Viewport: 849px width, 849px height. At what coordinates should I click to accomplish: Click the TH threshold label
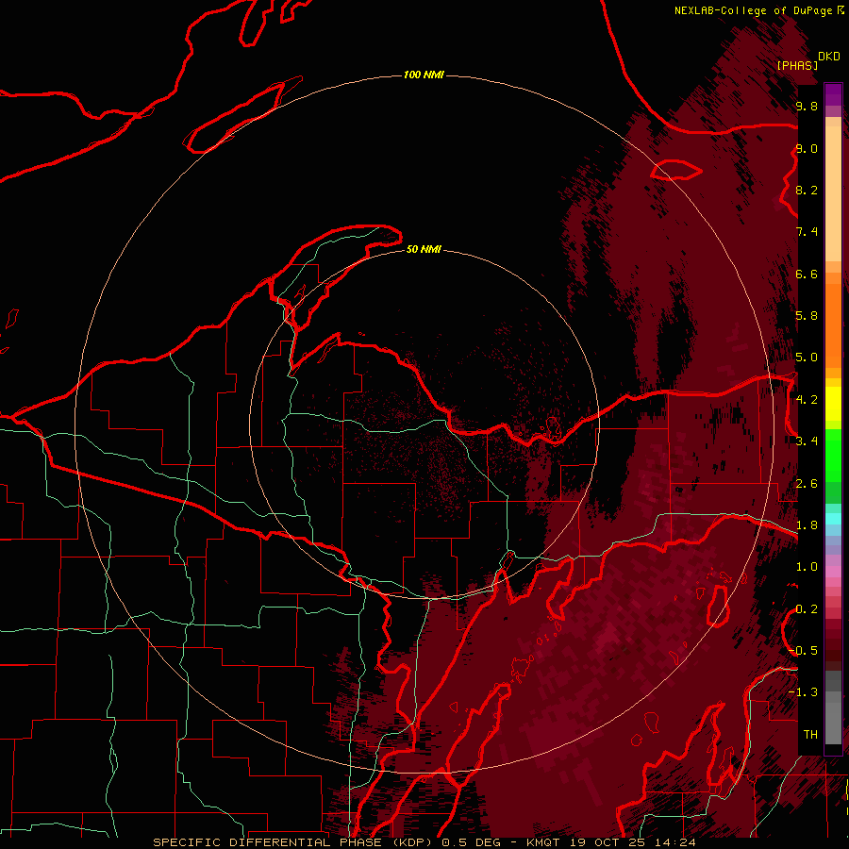point(810,734)
